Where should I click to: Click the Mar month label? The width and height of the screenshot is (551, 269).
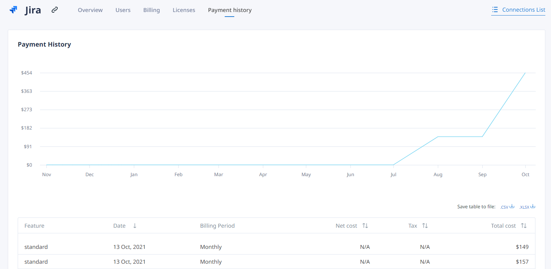(x=219, y=174)
